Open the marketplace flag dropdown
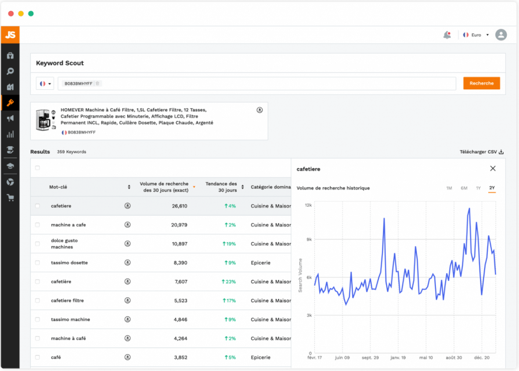Screen dimensions: 519x371 coord(45,83)
